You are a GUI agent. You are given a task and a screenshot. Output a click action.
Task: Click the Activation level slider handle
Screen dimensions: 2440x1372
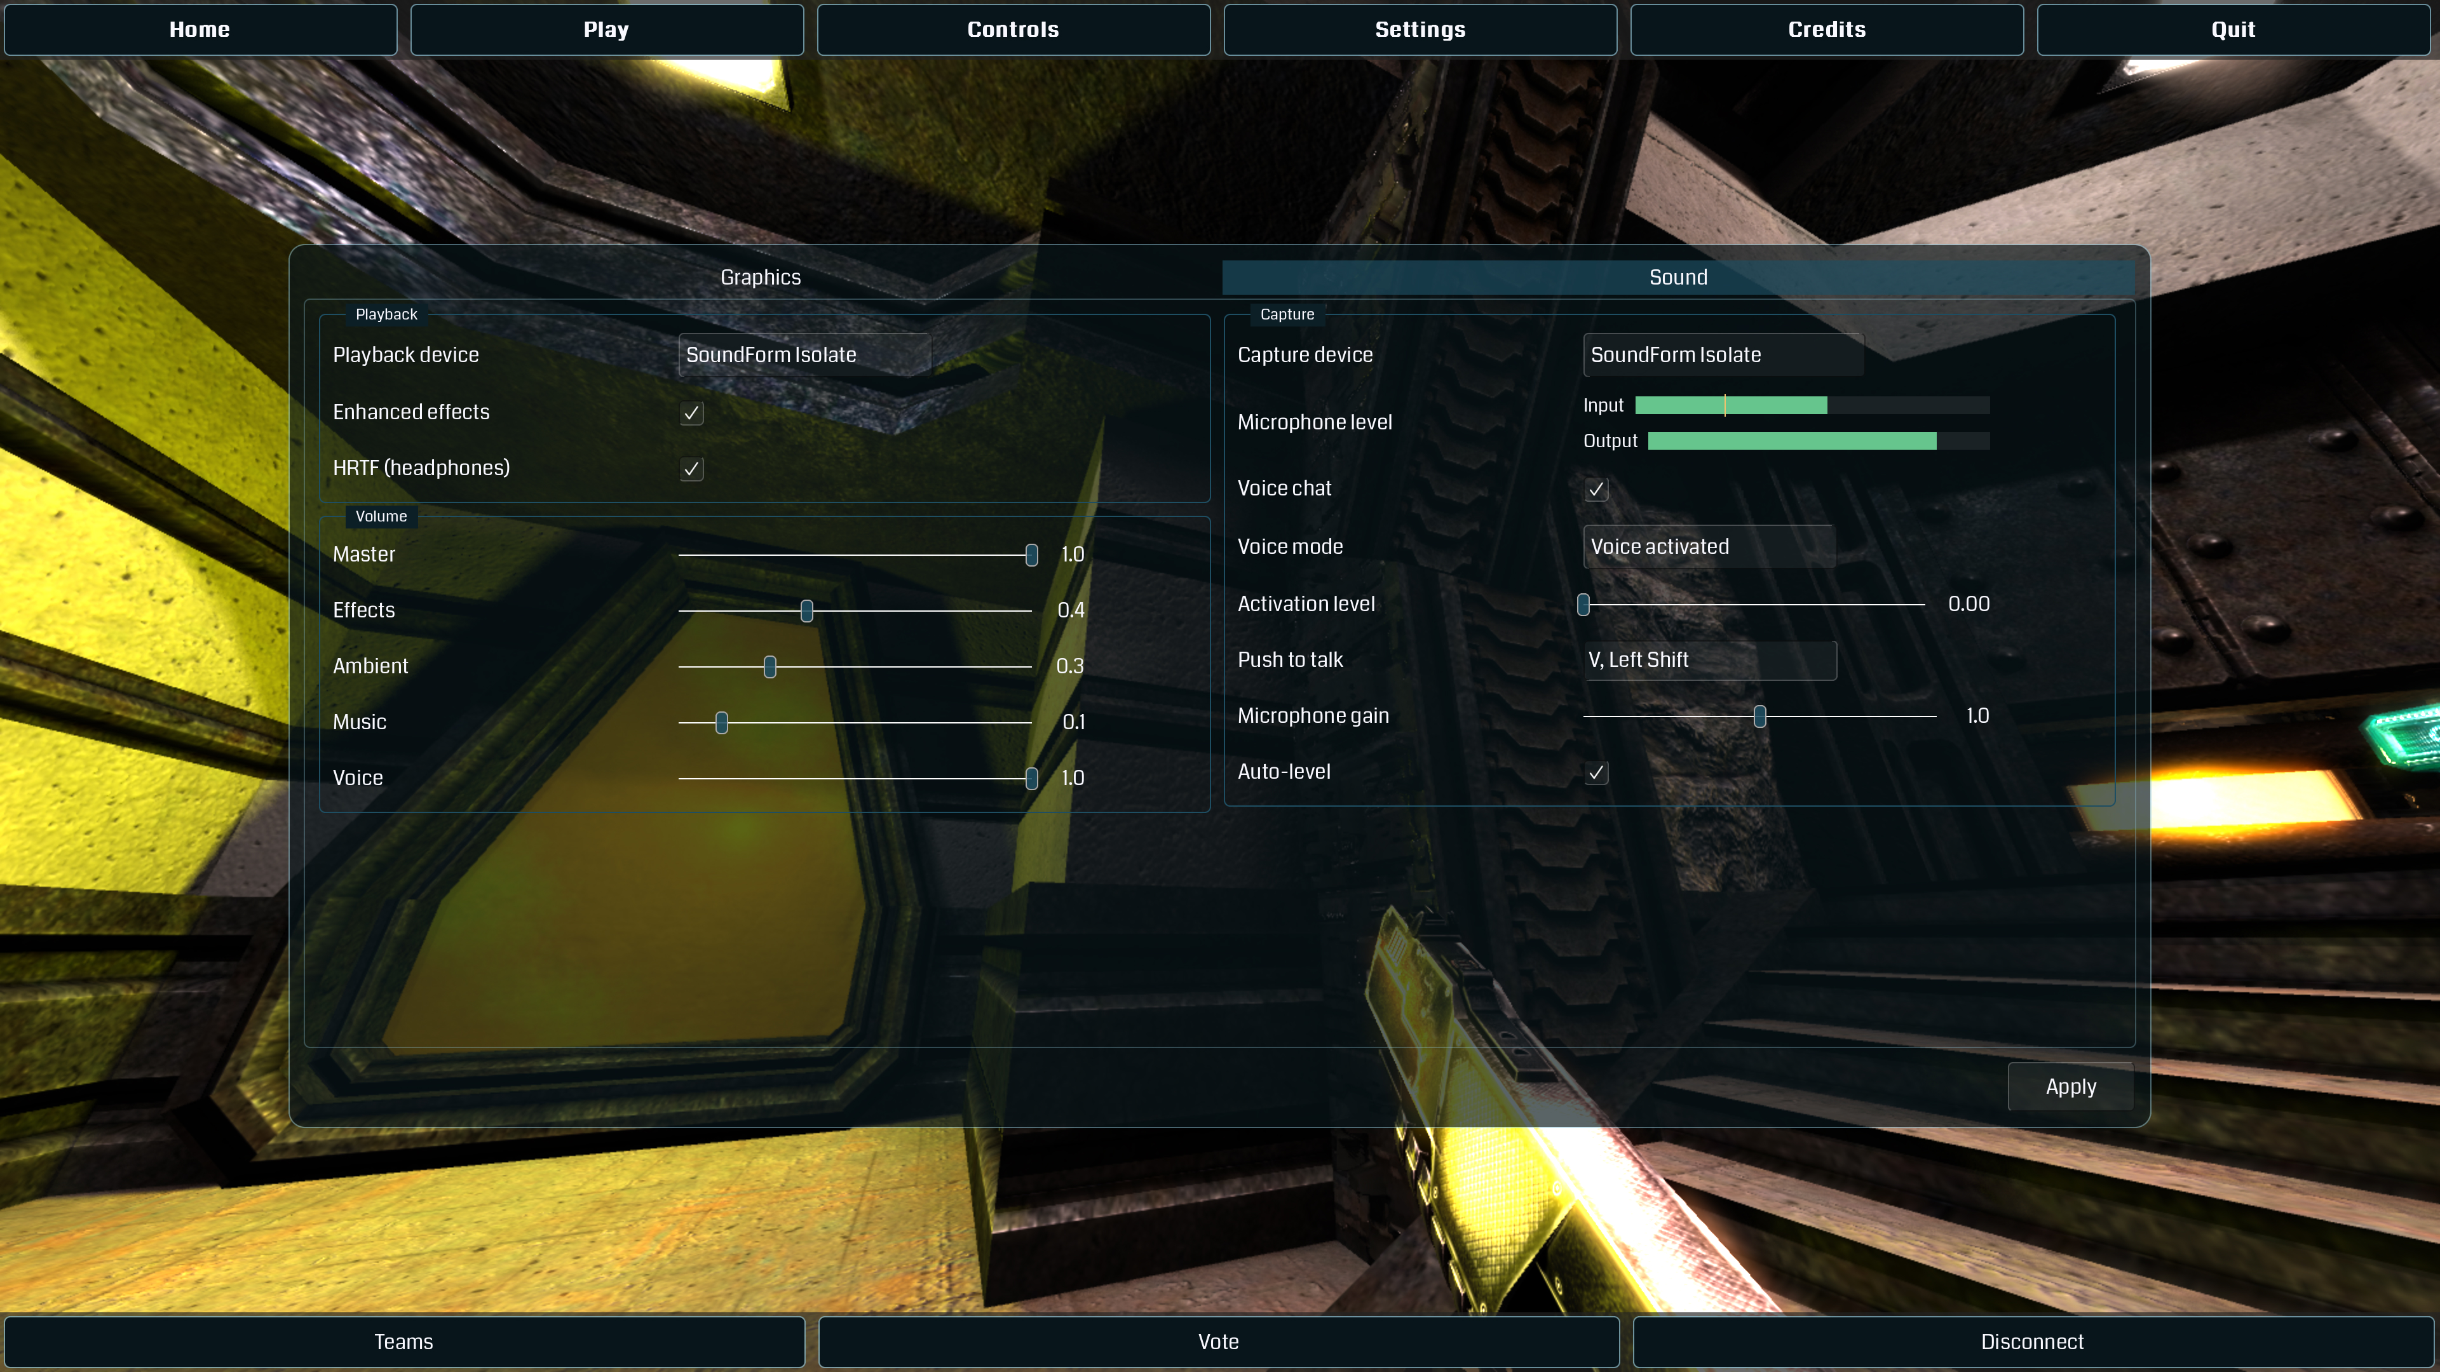tap(1583, 604)
